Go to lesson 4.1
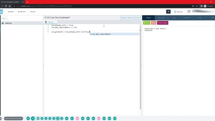The height and width of the screenshot is (121, 215). pos(28,118)
